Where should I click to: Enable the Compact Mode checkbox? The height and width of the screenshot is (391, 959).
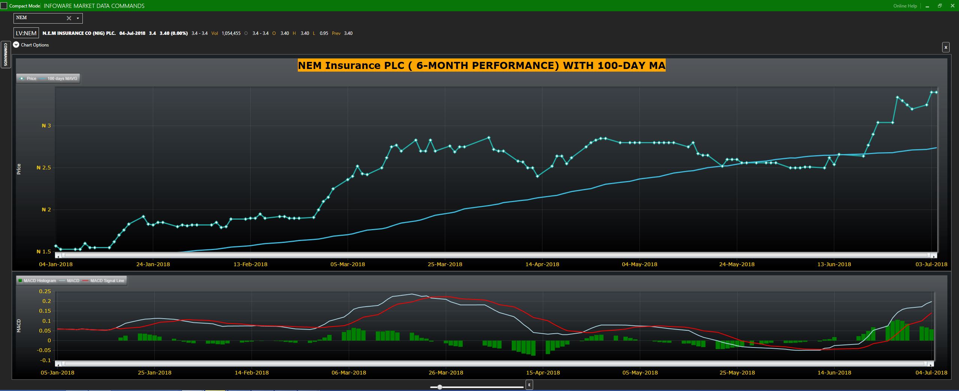4,6
